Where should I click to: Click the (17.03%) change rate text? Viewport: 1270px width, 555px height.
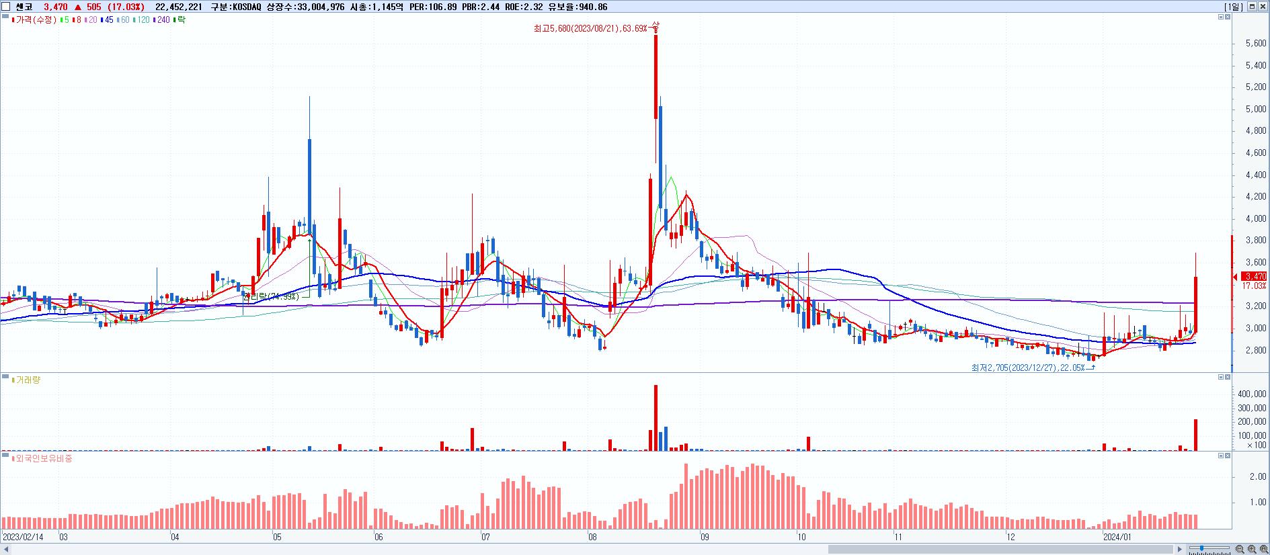(x=126, y=7)
